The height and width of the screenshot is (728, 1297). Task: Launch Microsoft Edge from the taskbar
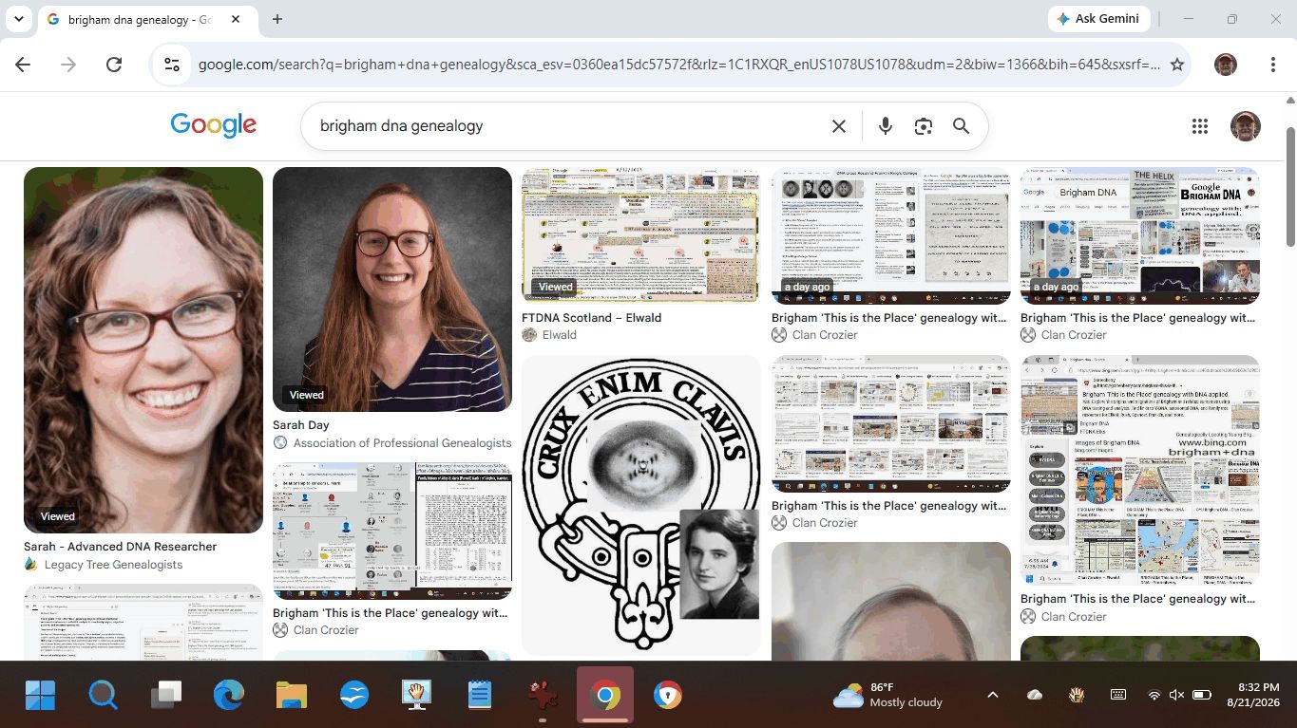[x=228, y=696]
